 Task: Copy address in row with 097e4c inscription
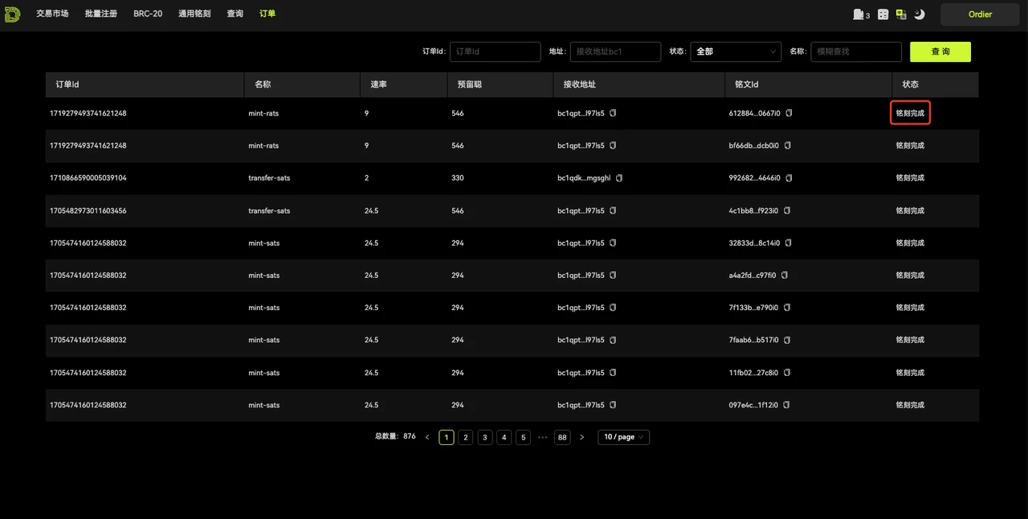coord(613,405)
